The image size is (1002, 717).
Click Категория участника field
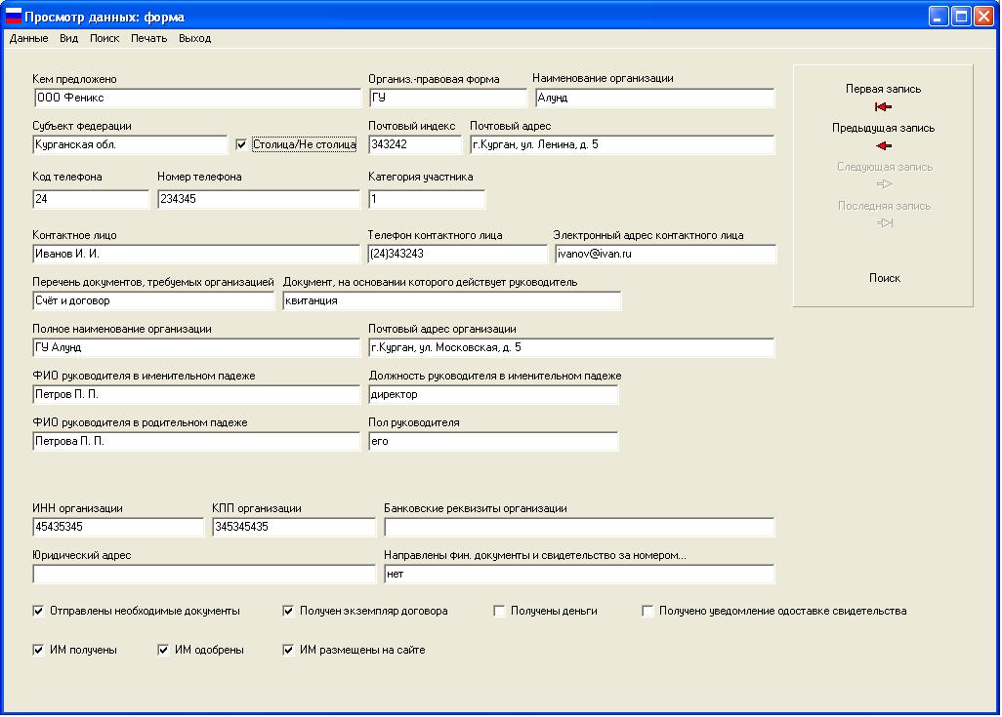pyautogui.click(x=427, y=199)
